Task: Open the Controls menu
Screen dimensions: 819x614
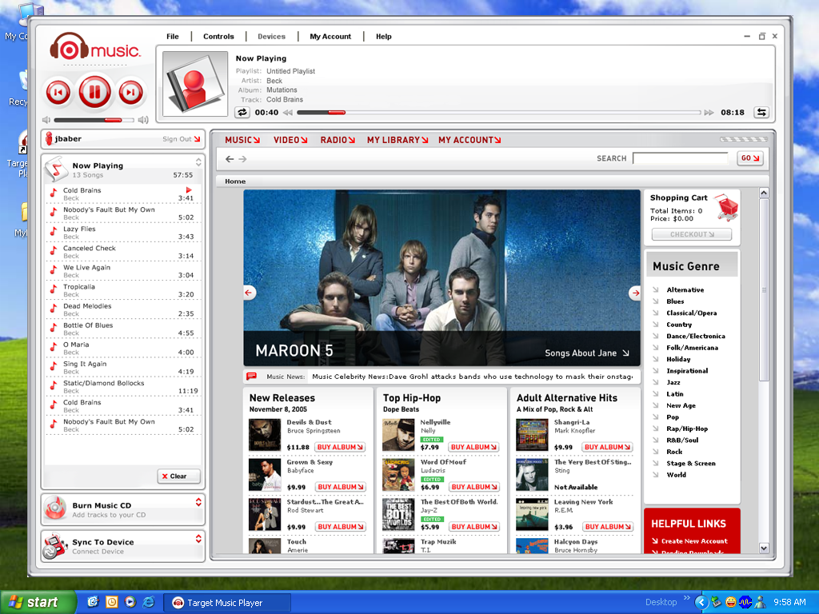Action: (x=218, y=37)
